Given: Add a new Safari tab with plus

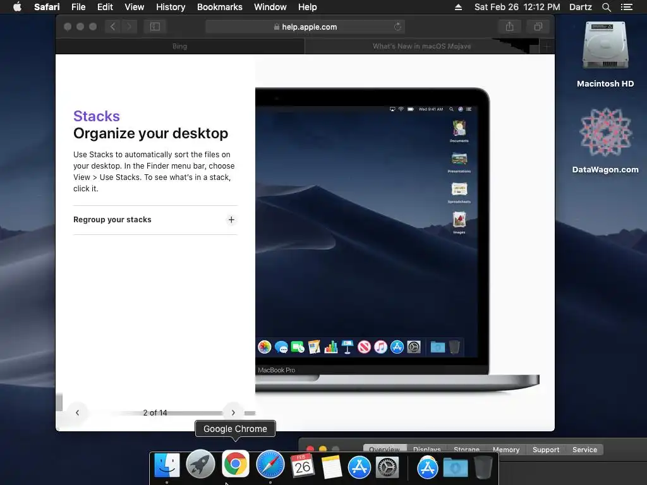Looking at the screenshot, I should click(x=547, y=47).
